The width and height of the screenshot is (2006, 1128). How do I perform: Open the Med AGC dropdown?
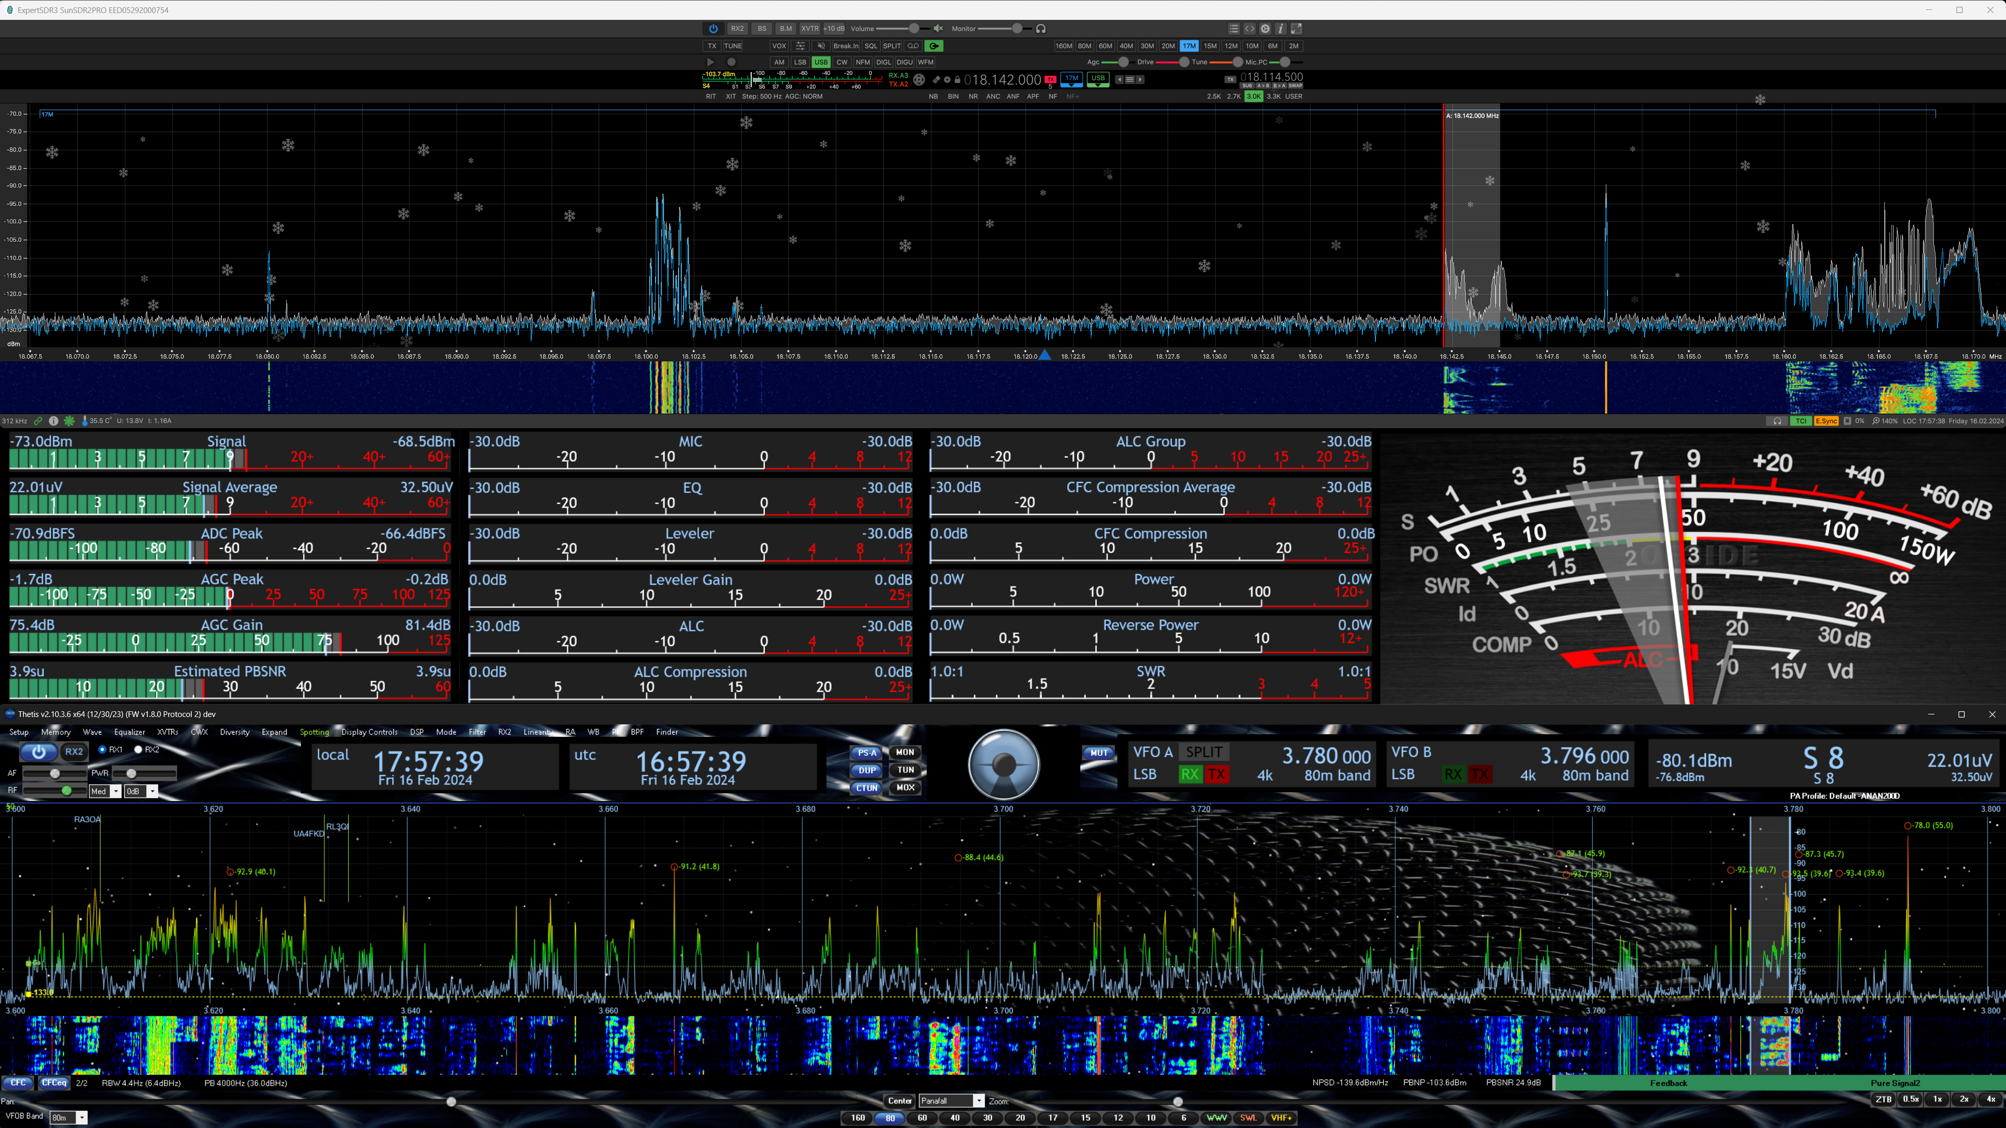tap(115, 791)
